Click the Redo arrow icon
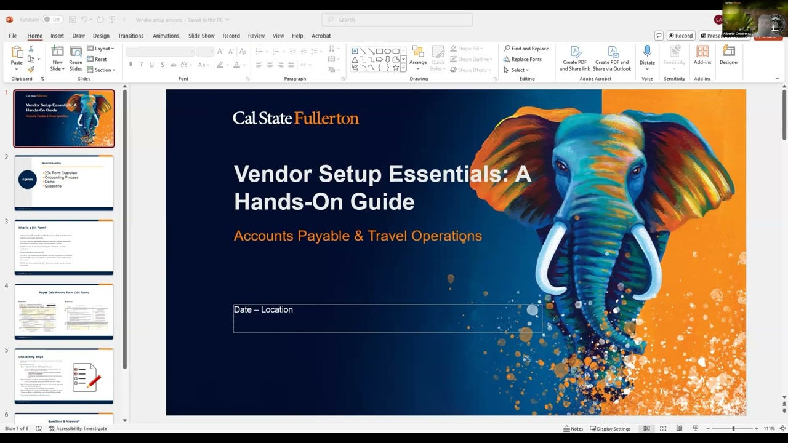This screenshot has height=443, width=788. [100, 20]
